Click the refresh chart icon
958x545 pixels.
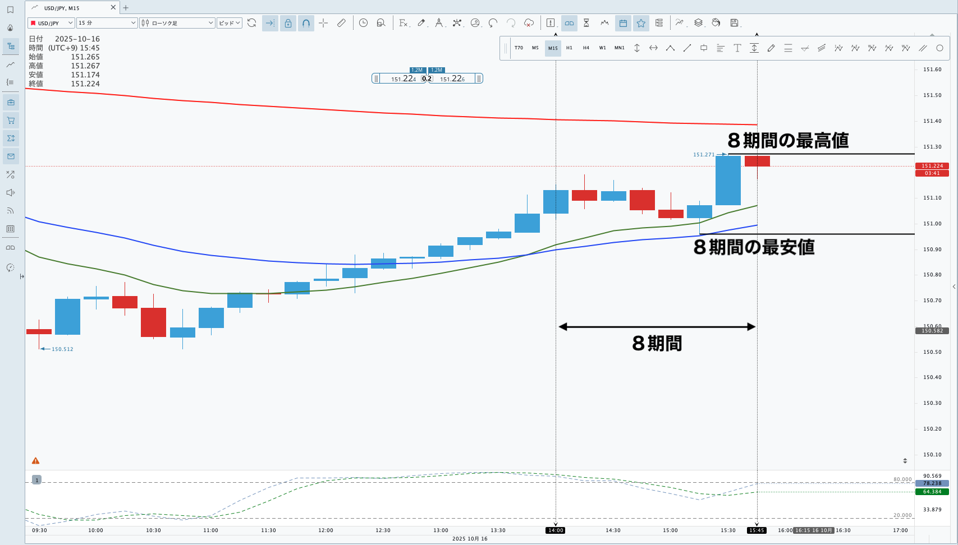click(252, 23)
